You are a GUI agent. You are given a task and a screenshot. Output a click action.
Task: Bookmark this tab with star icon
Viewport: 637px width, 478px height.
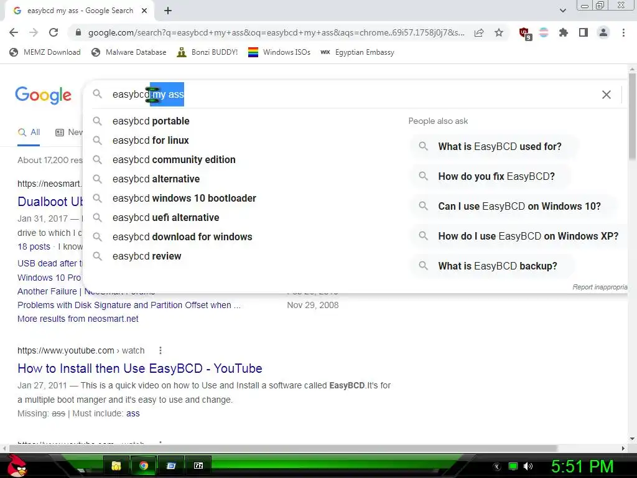tap(499, 32)
